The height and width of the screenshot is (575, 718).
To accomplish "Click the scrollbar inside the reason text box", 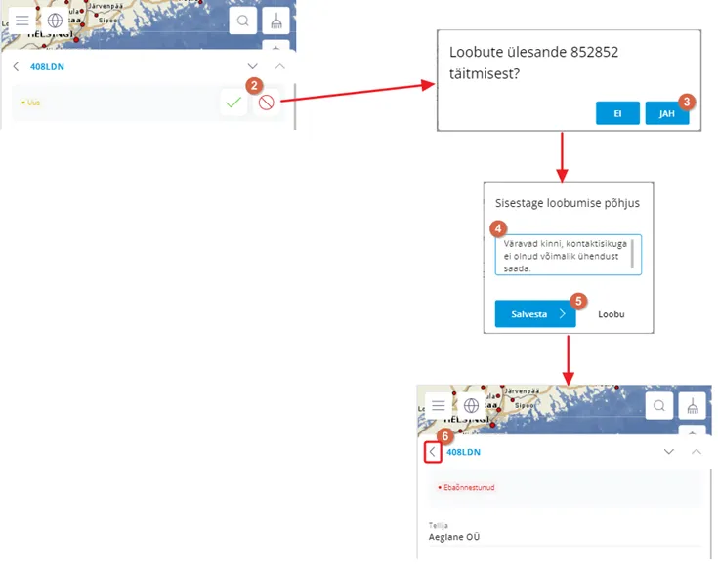I will pyautogui.click(x=633, y=254).
